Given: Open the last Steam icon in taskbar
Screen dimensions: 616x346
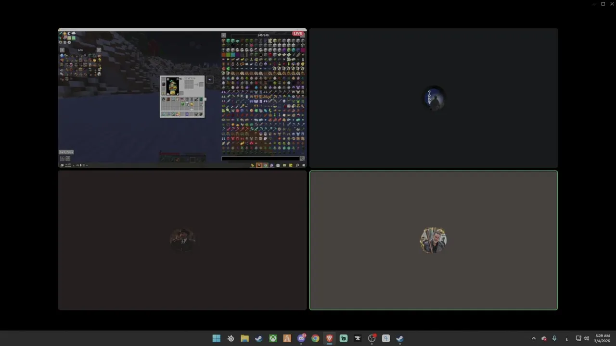Looking at the screenshot, I should [x=399, y=338].
